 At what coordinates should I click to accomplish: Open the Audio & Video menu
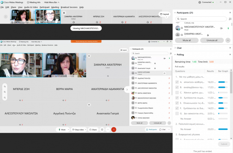[31, 7]
